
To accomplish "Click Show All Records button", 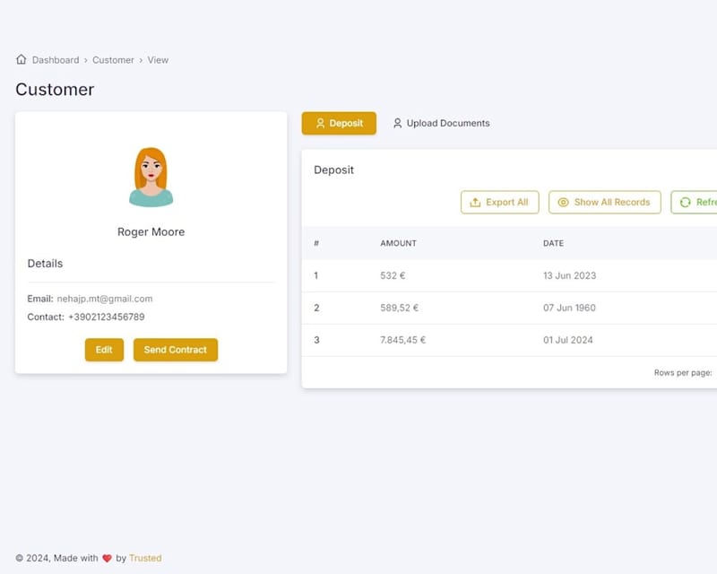I will (x=604, y=203).
